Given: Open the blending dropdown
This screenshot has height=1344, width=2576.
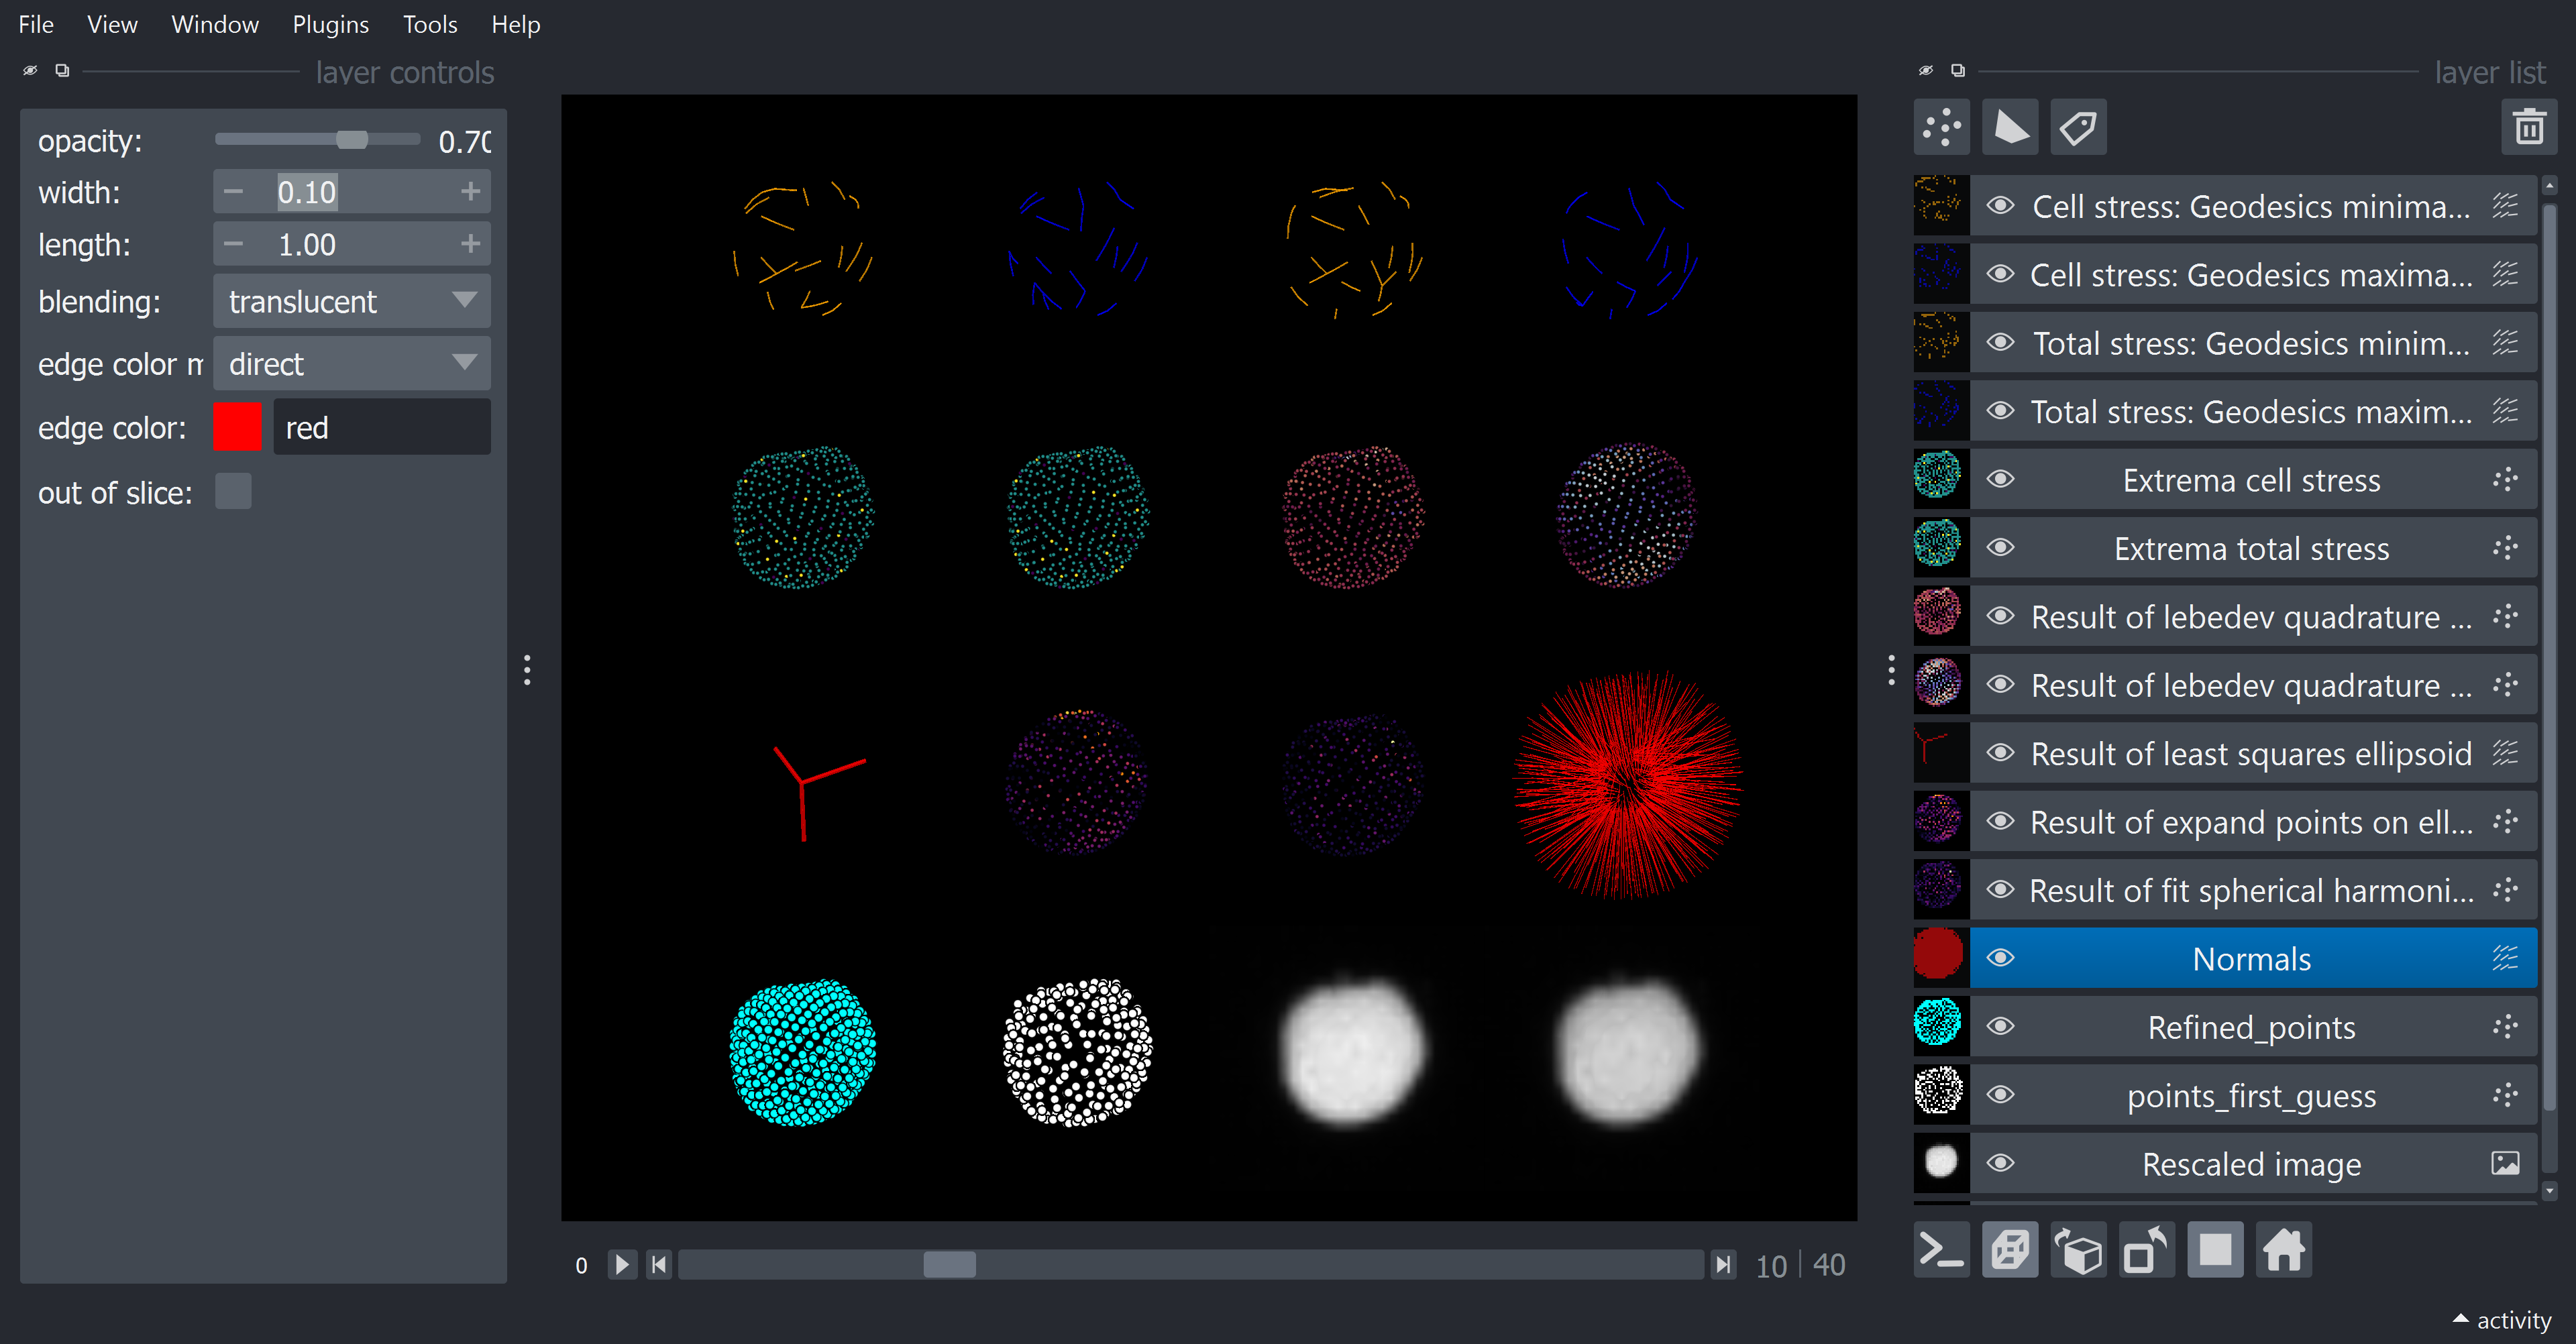Looking at the screenshot, I should tap(351, 301).
